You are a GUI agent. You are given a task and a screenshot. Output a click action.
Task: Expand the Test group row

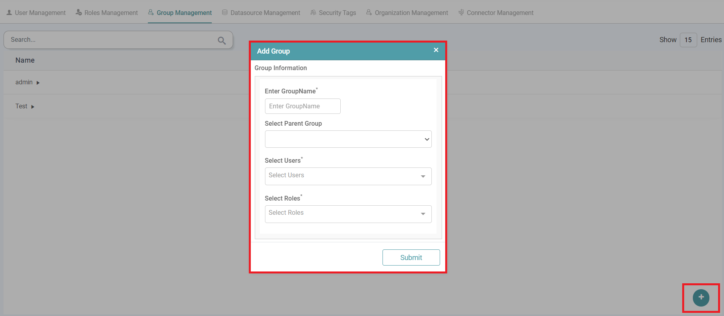(x=33, y=107)
